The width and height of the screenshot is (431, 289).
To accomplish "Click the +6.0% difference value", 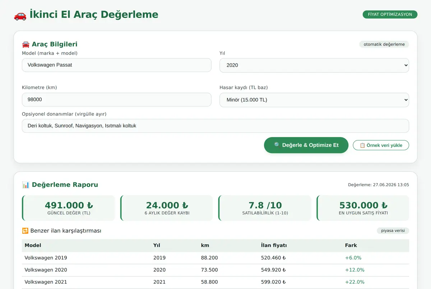I will point(353,258).
